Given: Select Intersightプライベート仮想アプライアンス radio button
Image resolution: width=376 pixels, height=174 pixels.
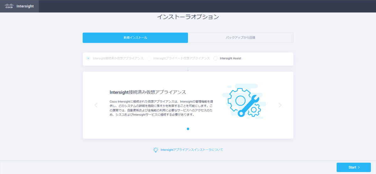Looking at the screenshot, I should coord(149,58).
